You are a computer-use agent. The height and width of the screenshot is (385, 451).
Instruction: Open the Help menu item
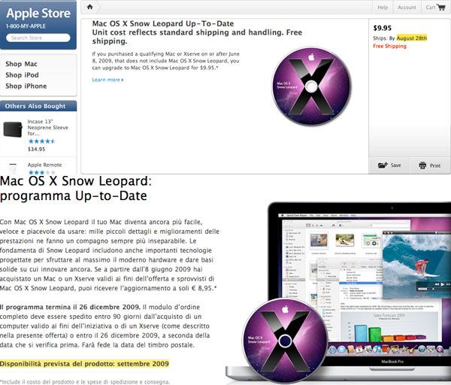(x=383, y=8)
